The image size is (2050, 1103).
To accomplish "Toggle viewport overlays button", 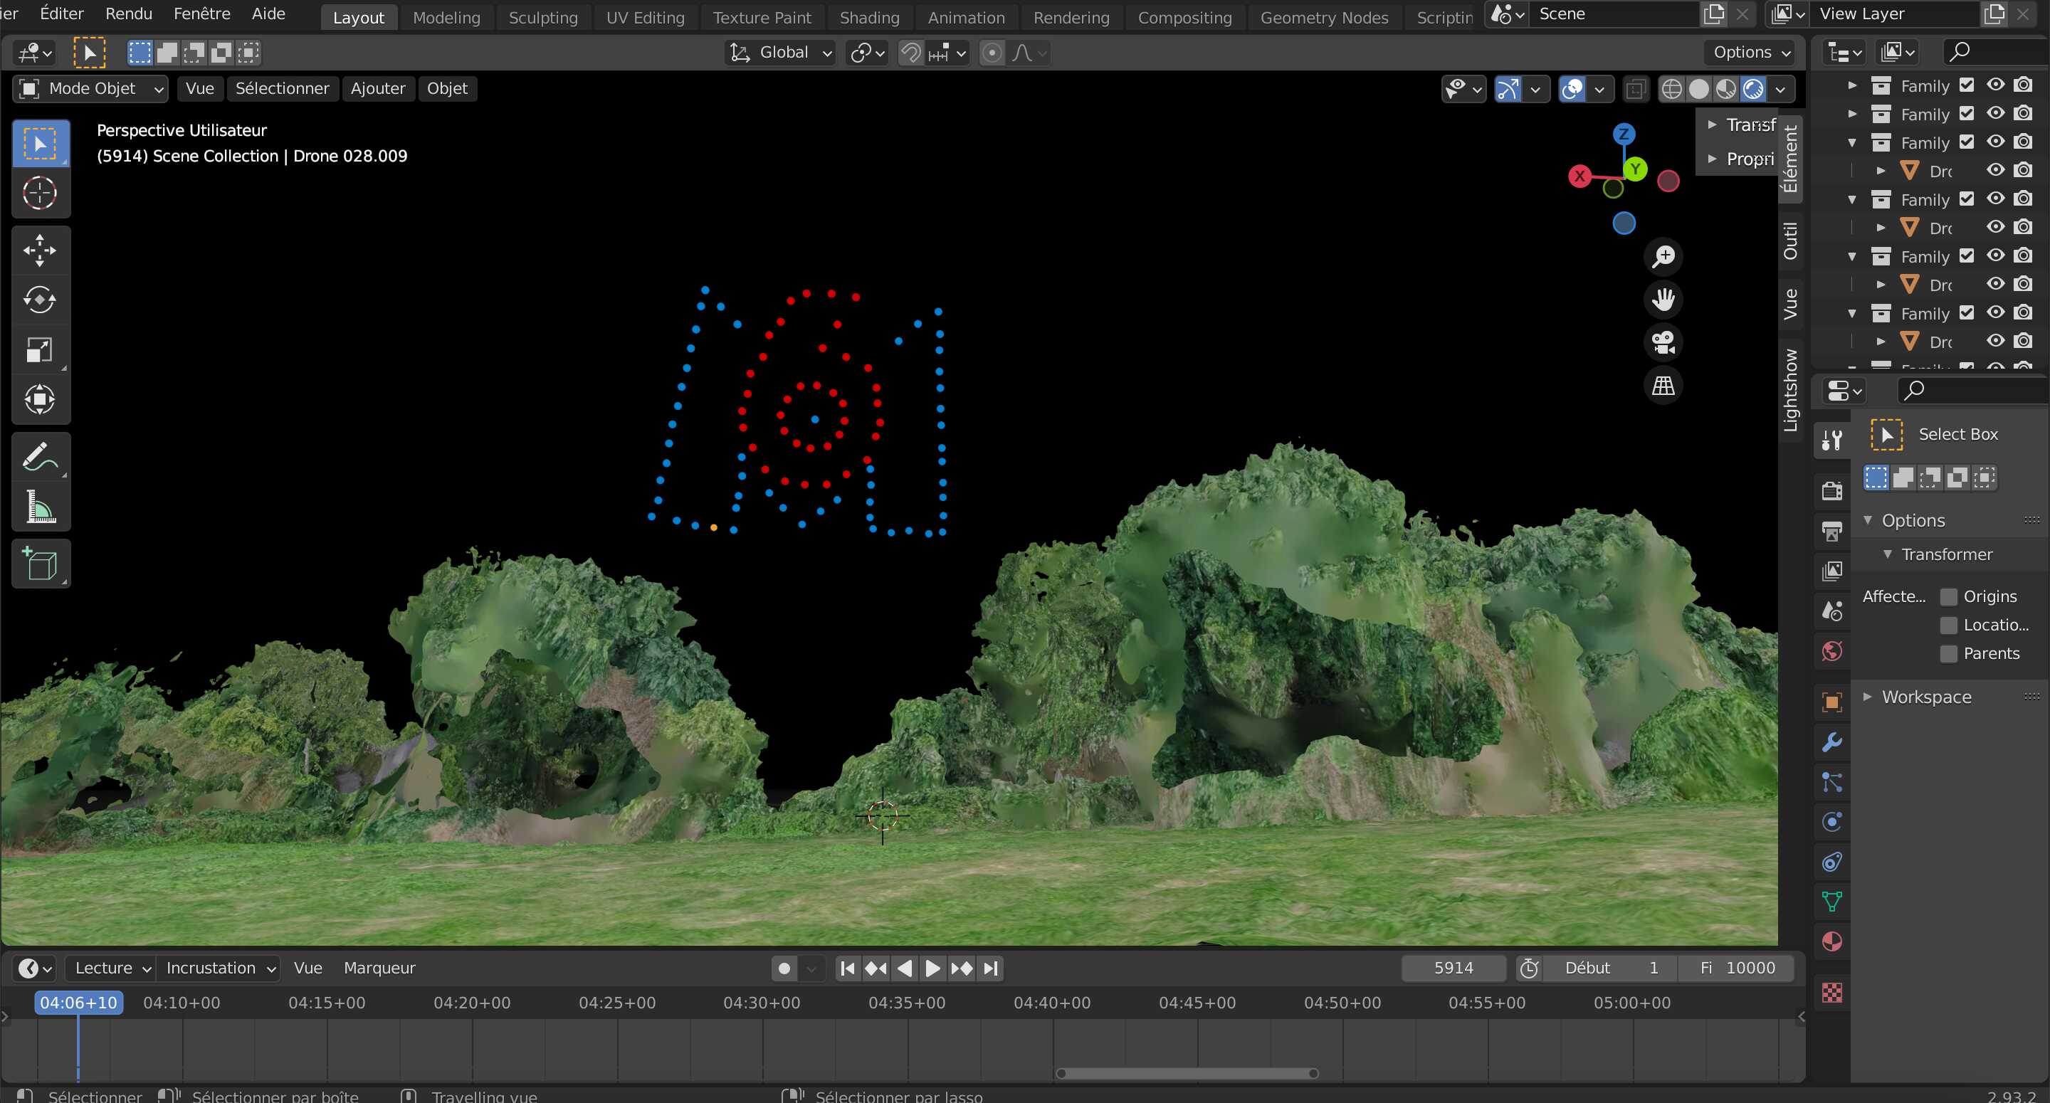I will click(1572, 88).
